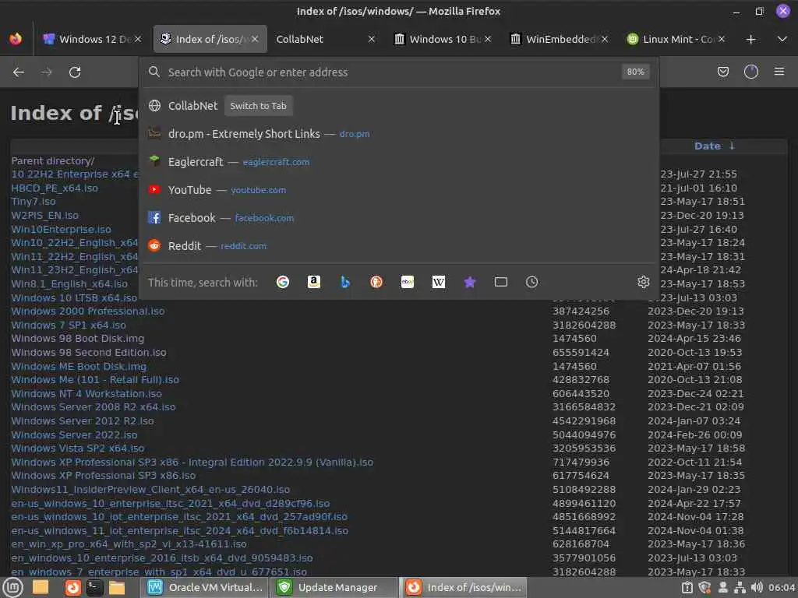
Task: Open a new tab
Action: pos(750,39)
